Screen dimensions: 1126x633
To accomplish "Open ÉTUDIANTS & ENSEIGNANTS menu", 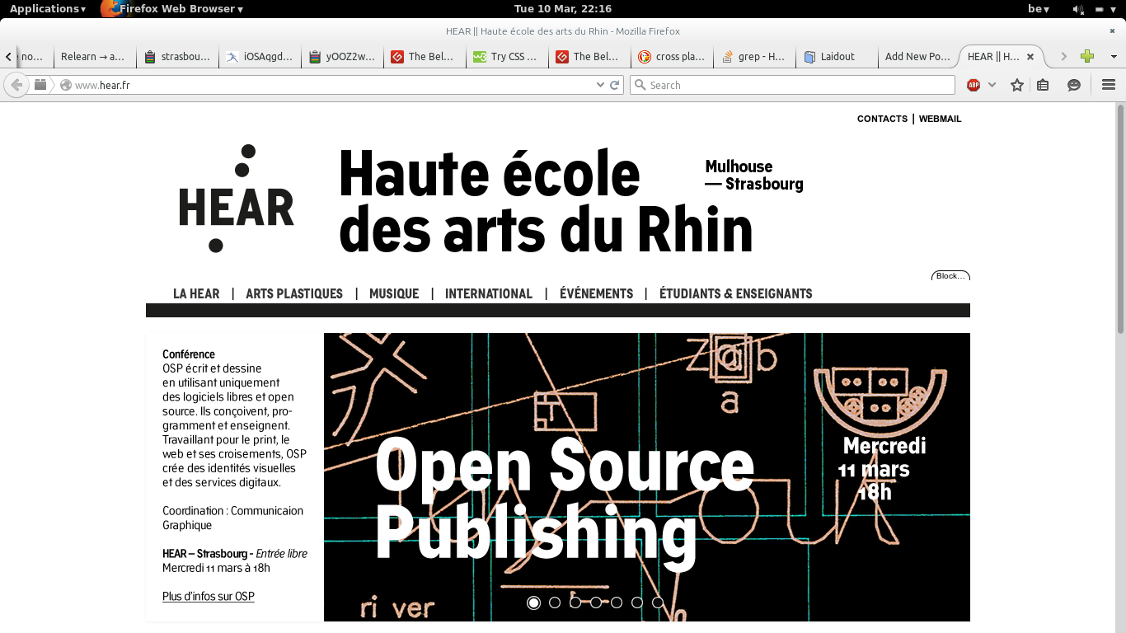I will [736, 293].
